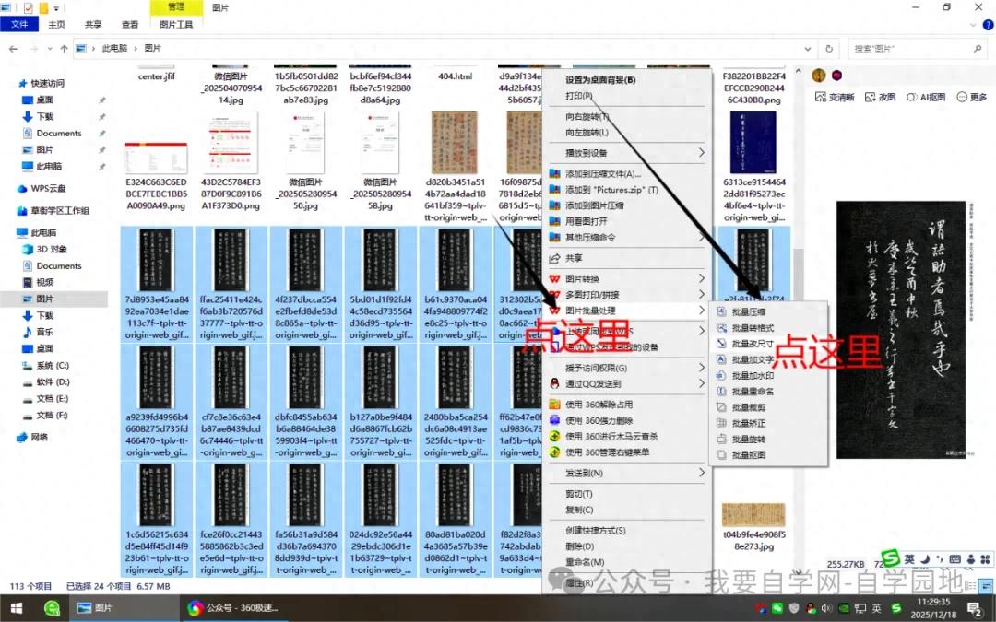Viewport: 996px width, 622px height.
Task: Open 软件 (D:) drive in navigation pane
Action: pos(53,382)
